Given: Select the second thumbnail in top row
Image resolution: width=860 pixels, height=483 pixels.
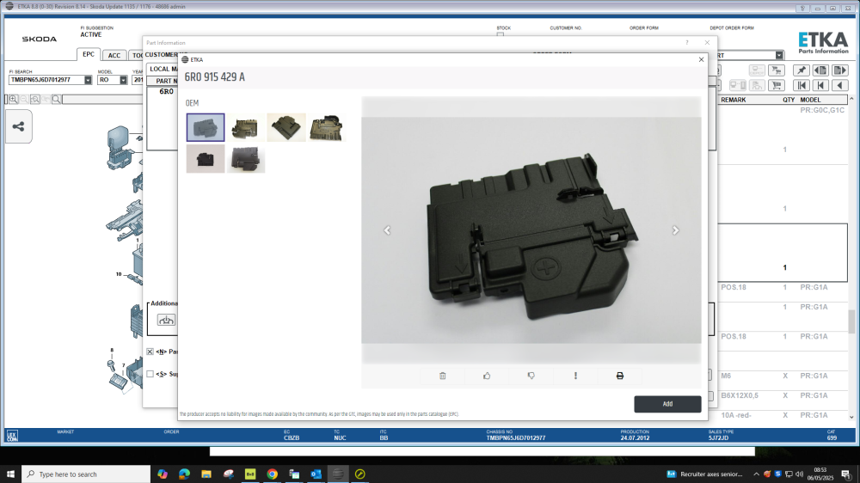Looking at the screenshot, I should [246, 127].
